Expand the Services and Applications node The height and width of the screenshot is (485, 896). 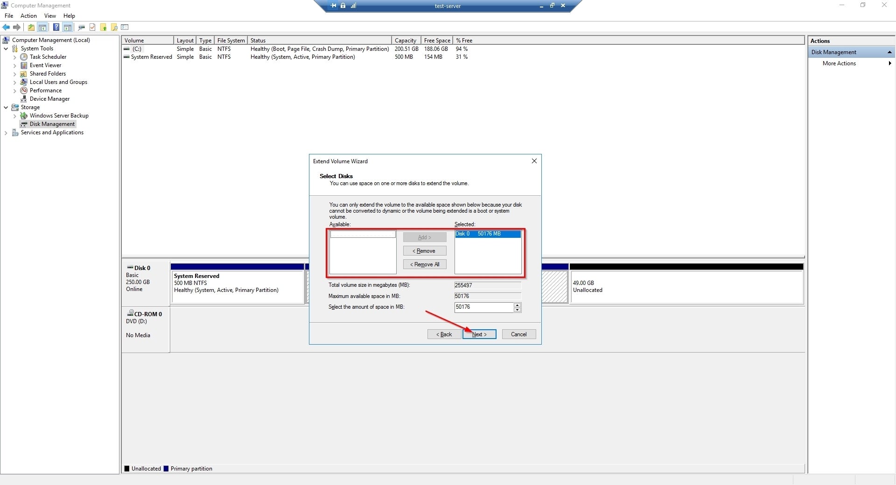coord(6,132)
